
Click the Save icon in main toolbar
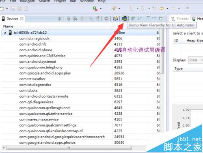pyautogui.click(x=13, y=9)
